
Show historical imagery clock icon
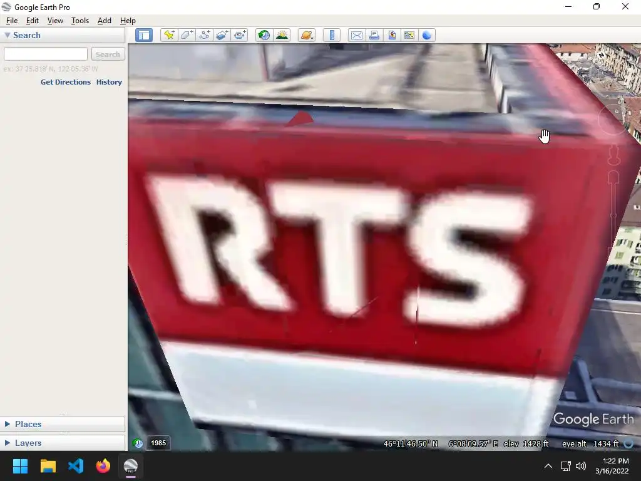264,35
